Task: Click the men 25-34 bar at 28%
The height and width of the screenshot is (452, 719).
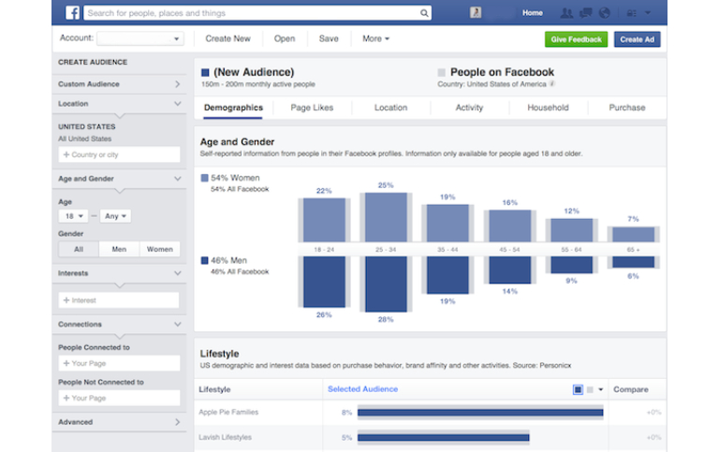Action: coord(386,284)
